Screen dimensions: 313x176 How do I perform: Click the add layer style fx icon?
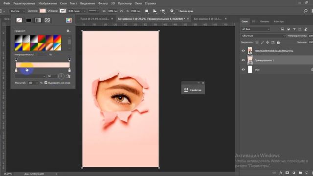click(x=281, y=173)
